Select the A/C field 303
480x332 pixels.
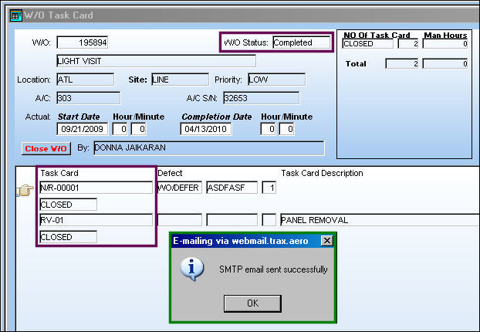tap(89, 98)
